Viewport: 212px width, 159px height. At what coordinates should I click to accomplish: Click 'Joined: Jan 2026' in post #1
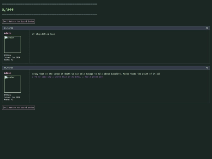[x=12, y=97]
